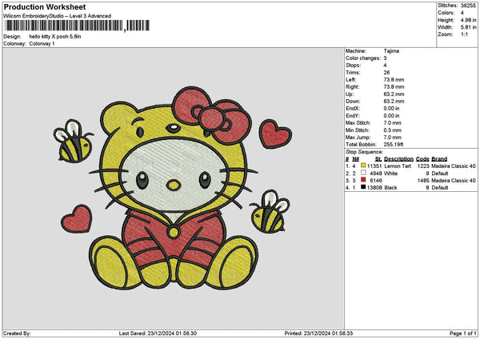The width and height of the screenshot is (480, 339).
Task: Click the "Stop Sequence:" heading
Action: coord(364,152)
